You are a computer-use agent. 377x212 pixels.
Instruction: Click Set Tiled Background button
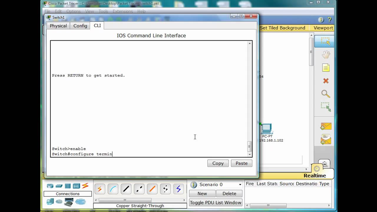pyautogui.click(x=282, y=28)
